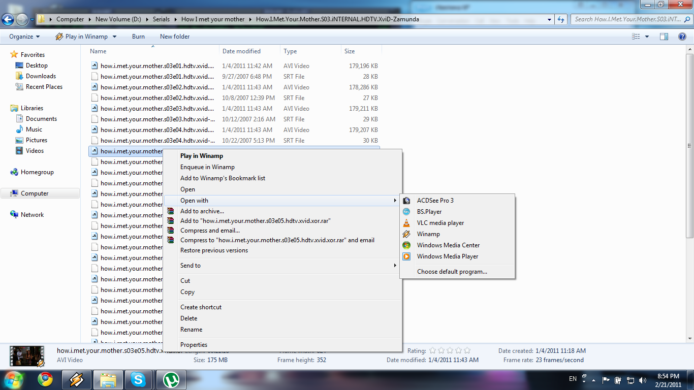Set rating with the fifth star
Image resolution: width=694 pixels, height=390 pixels.
coord(467,350)
